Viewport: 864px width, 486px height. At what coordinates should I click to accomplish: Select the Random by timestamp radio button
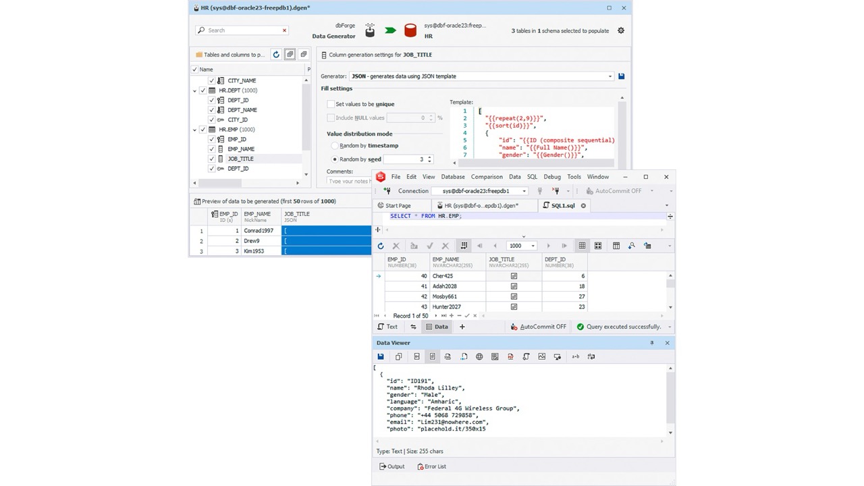click(x=334, y=145)
